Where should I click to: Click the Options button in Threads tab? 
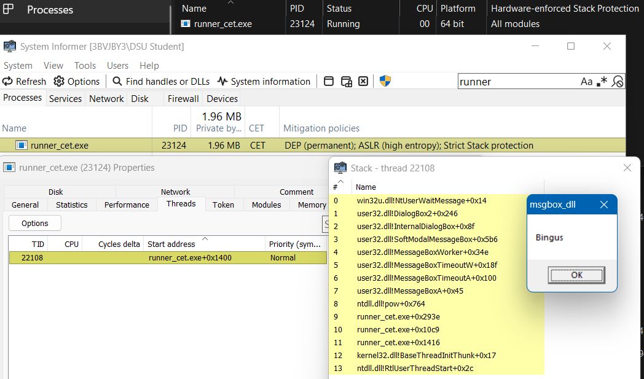point(35,223)
